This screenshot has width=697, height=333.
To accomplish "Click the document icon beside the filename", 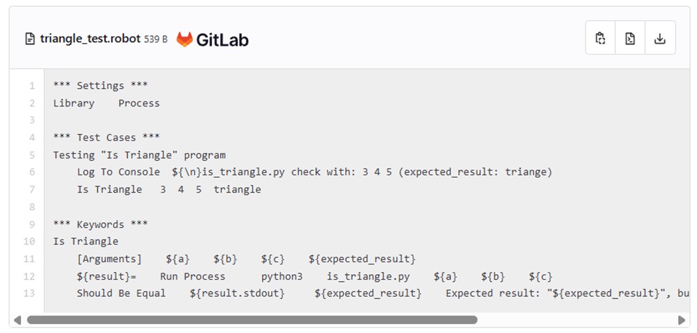I will [30, 39].
